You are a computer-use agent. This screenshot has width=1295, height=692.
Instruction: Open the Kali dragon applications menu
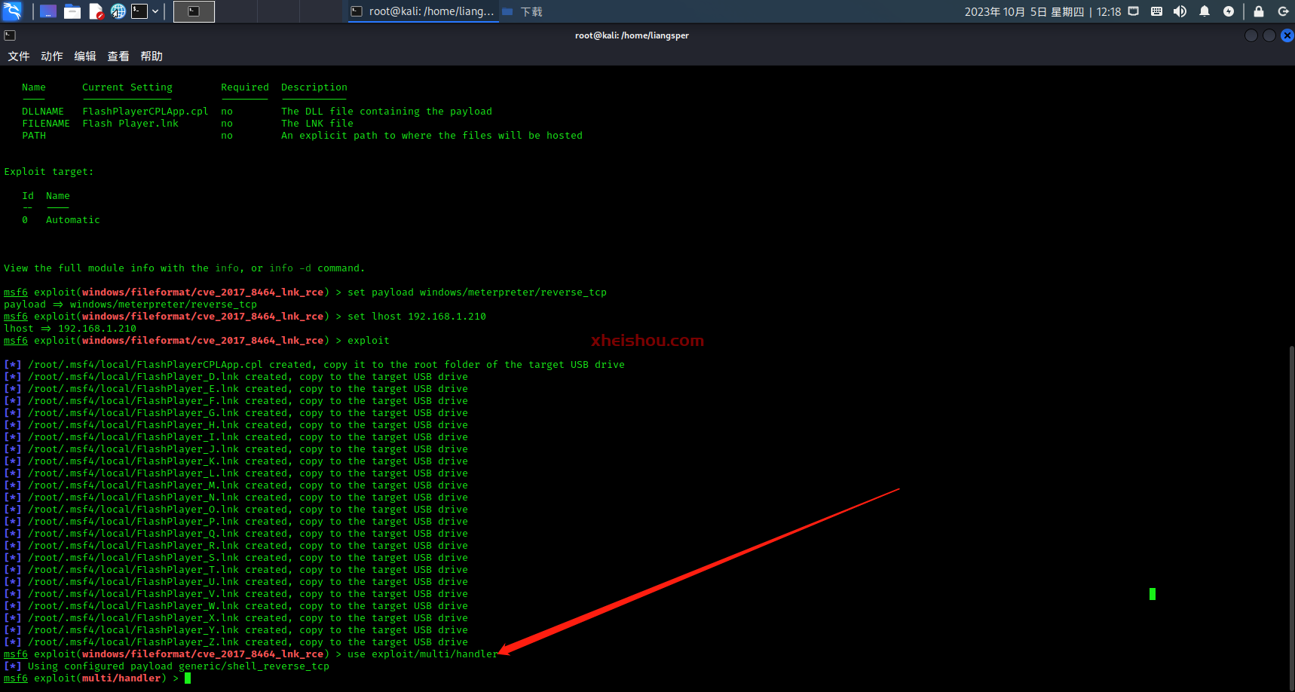(x=12, y=11)
